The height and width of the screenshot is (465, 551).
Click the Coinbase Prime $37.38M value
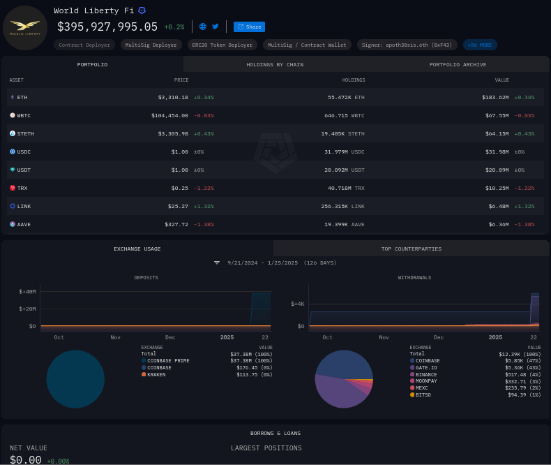click(x=251, y=361)
